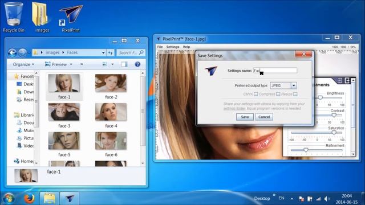Image resolution: width=365 pixels, height=205 pixels.
Task: Click Save in Save Settings dialog
Action: (x=245, y=117)
